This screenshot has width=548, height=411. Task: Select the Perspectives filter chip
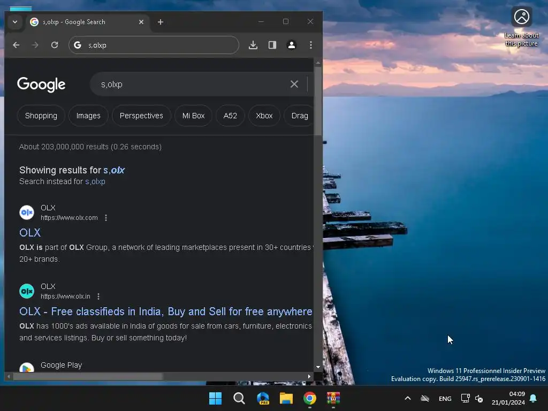point(141,116)
